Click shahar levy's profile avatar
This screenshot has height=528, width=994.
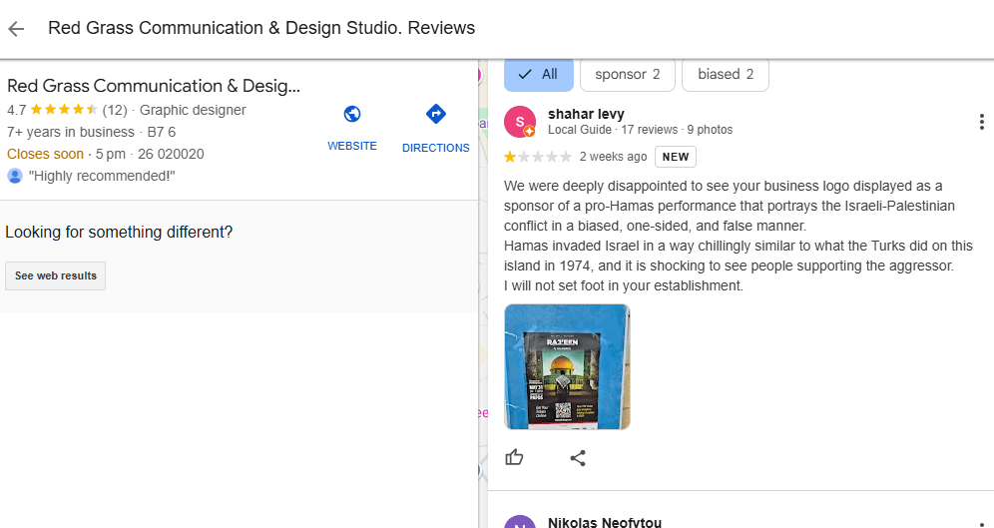(520, 122)
